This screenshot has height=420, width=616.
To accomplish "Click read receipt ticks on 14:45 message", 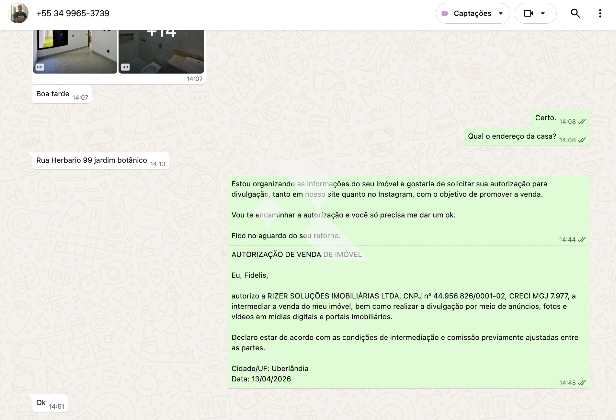I will 582,383.
